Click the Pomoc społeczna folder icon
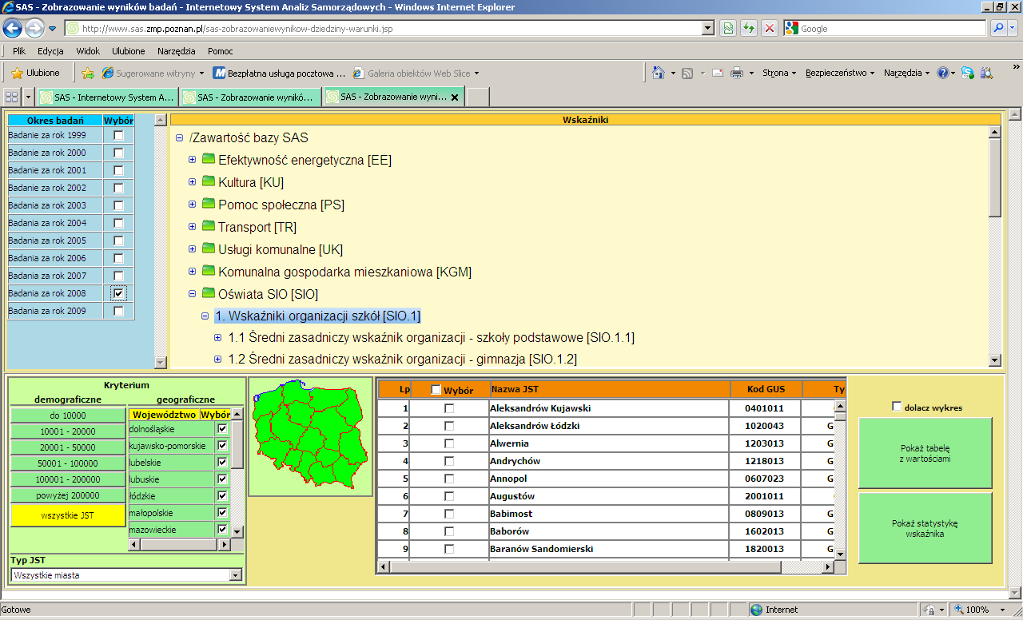Screen dimensions: 1023x620 (209, 204)
